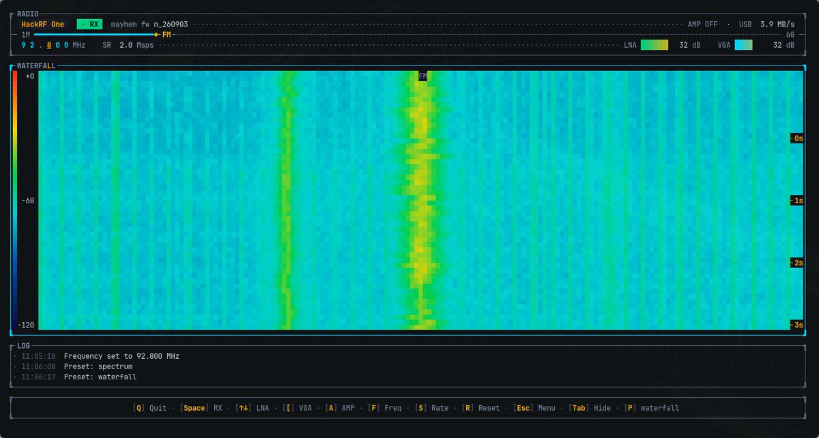Image resolution: width=819 pixels, height=438 pixels.
Task: Click the VGA gain bar
Action: 743,45
